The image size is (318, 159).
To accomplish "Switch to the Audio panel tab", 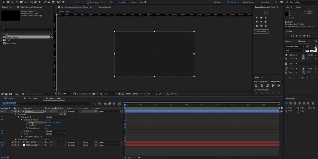I will [298, 7].
